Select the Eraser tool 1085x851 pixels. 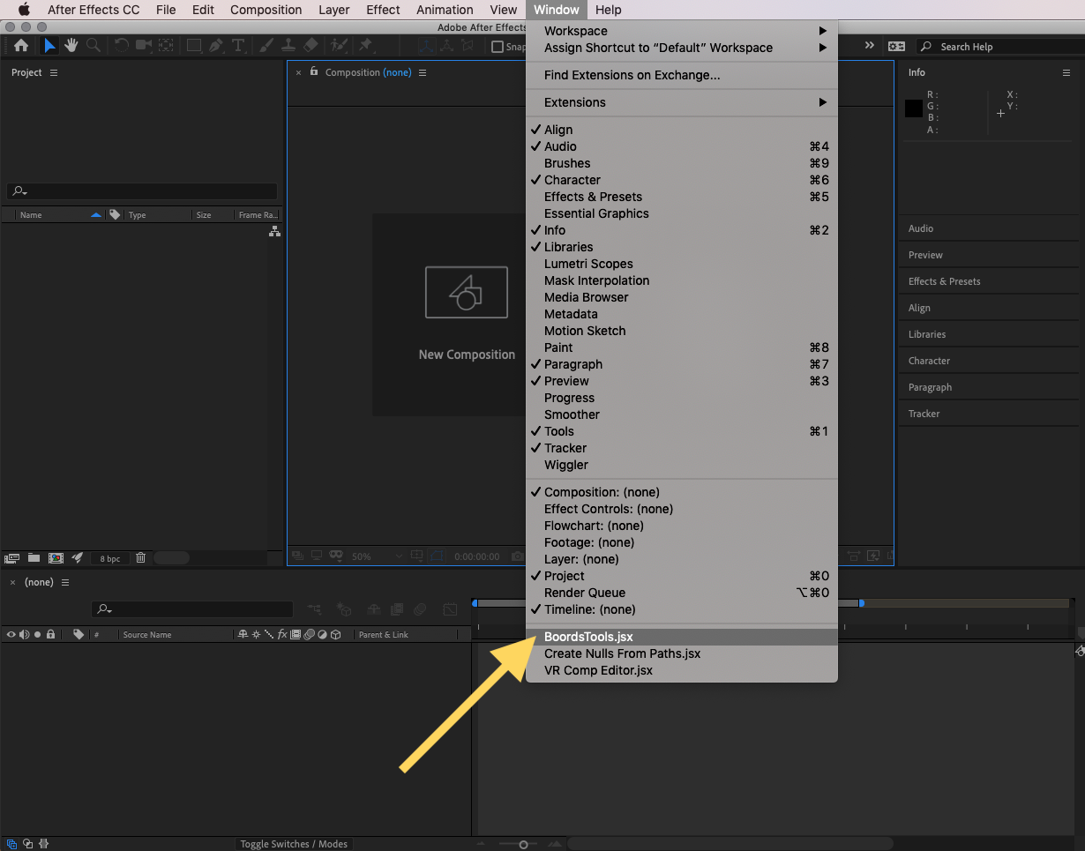pyautogui.click(x=310, y=46)
